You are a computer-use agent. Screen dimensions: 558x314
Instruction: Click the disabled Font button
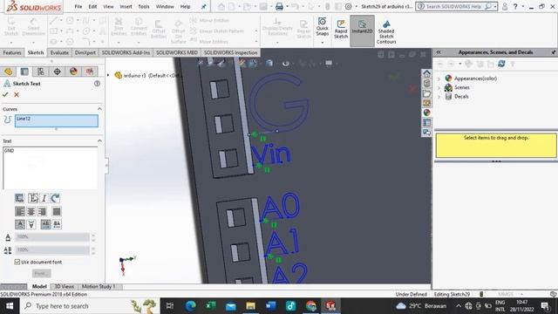click(x=41, y=273)
